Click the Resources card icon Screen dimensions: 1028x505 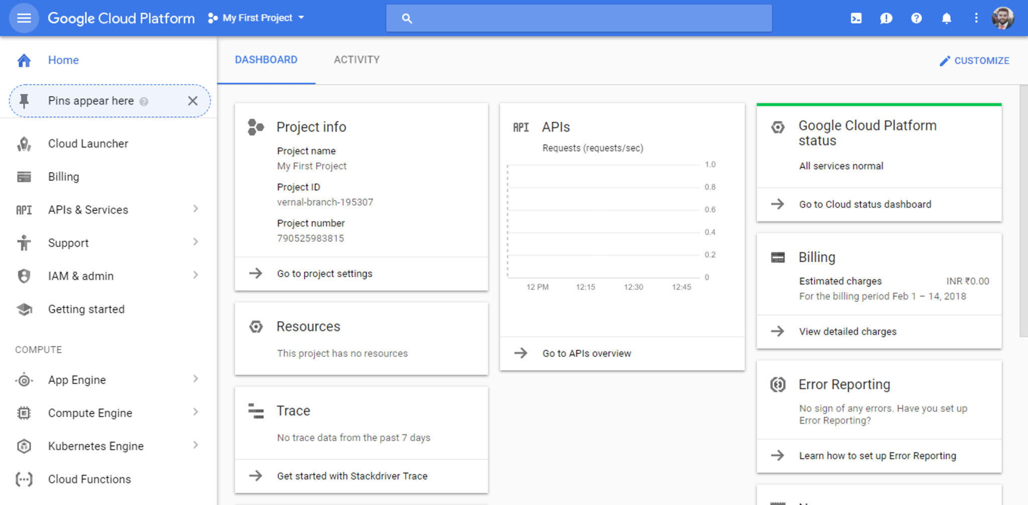[256, 327]
